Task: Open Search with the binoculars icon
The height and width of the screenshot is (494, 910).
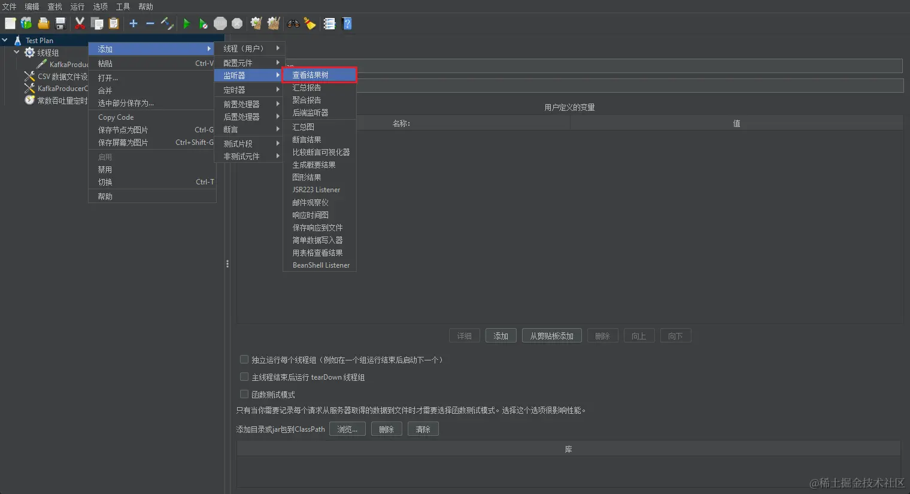Action: pos(293,23)
